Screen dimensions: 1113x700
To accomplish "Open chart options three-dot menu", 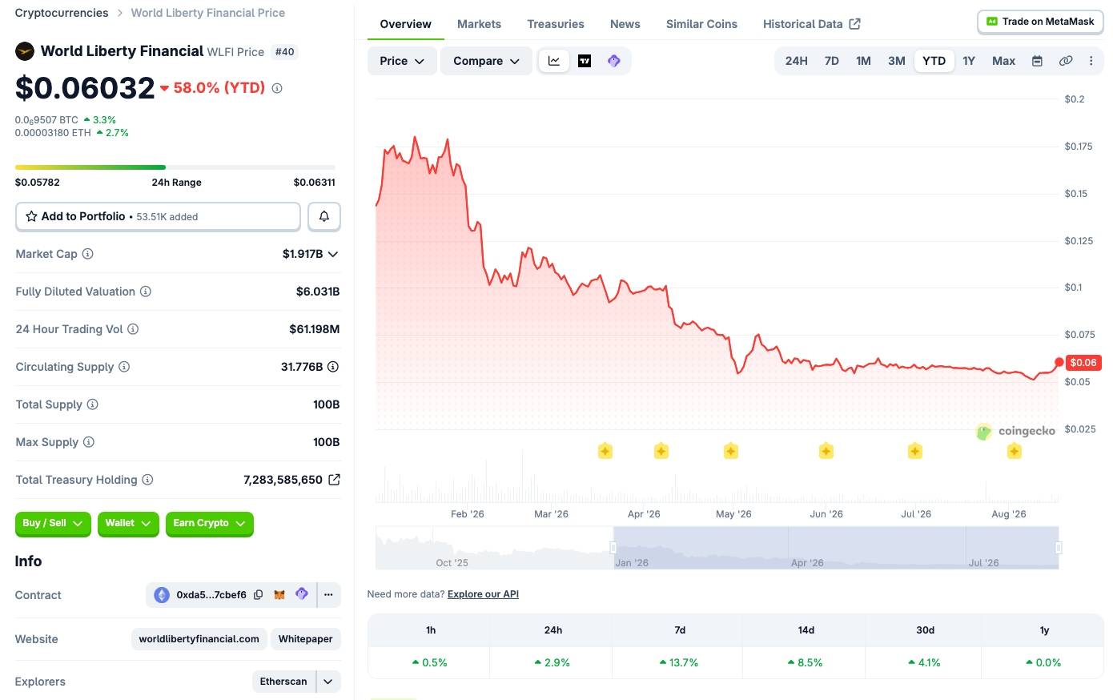I will pyautogui.click(x=1091, y=61).
